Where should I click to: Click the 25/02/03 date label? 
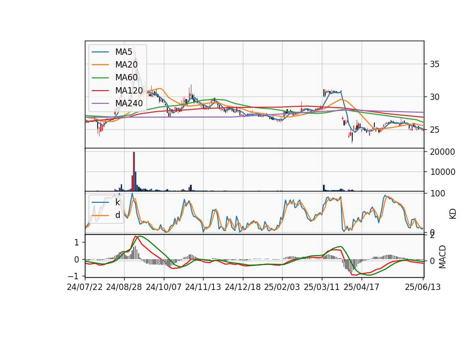(282, 288)
